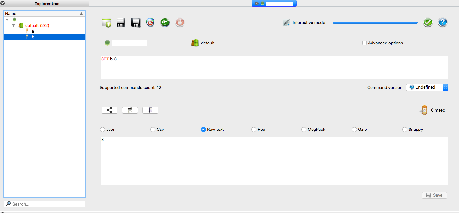The image size is (459, 213).
Task: Click the Interactive mode label
Action: click(x=309, y=23)
